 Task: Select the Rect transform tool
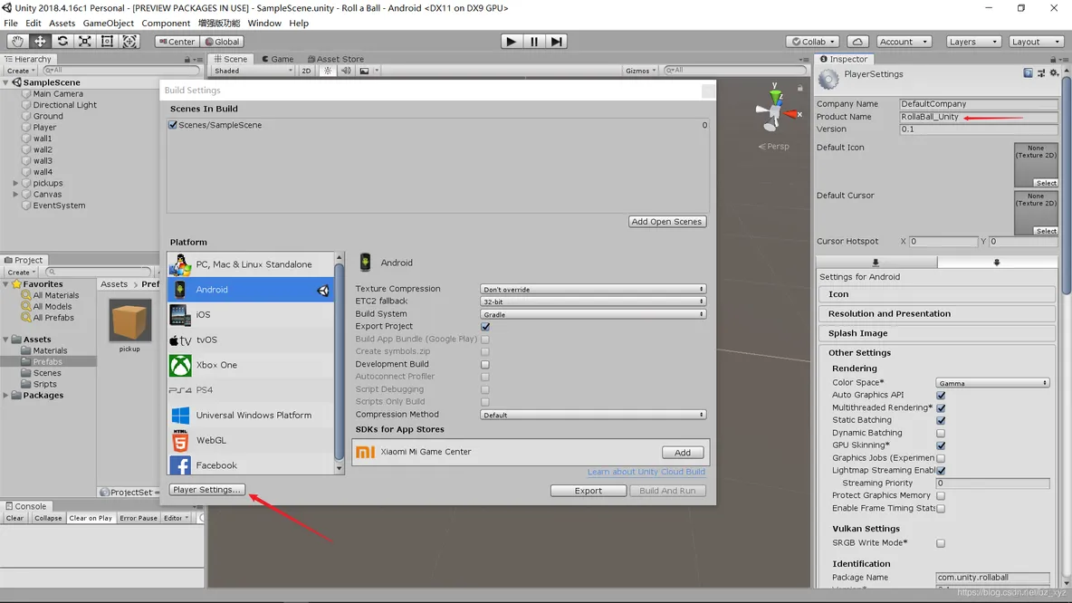tap(108, 42)
